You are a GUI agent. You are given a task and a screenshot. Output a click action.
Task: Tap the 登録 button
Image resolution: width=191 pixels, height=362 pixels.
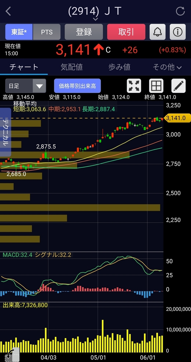[x=84, y=32]
